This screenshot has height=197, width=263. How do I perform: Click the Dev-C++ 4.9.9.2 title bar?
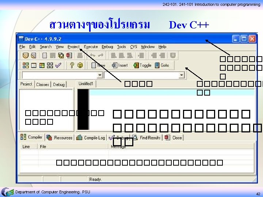[124, 39]
